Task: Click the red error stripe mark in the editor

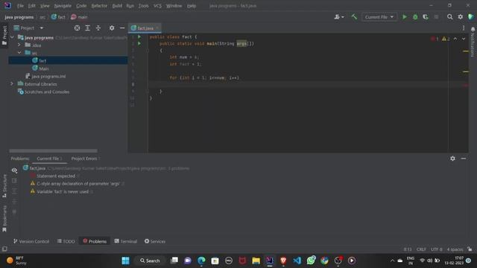Action: pyautogui.click(x=465, y=86)
